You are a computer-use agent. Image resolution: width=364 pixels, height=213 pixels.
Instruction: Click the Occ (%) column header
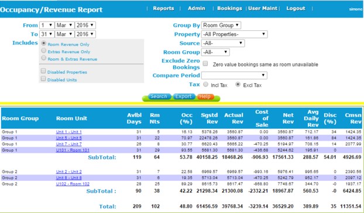pos(187,118)
